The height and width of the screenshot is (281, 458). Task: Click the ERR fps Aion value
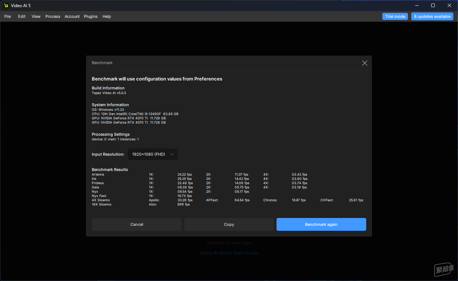184,204
